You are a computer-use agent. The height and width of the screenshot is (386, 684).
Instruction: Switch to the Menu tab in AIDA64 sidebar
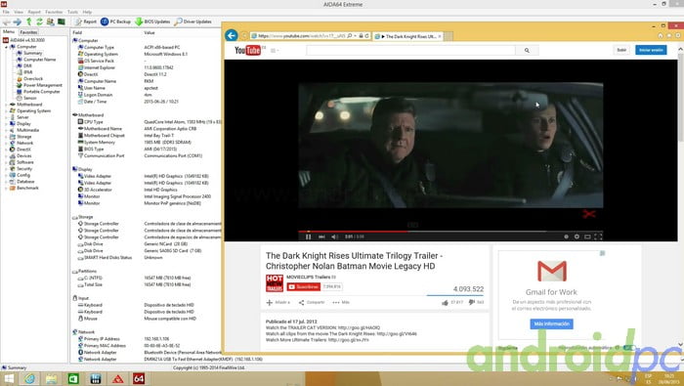(x=9, y=32)
